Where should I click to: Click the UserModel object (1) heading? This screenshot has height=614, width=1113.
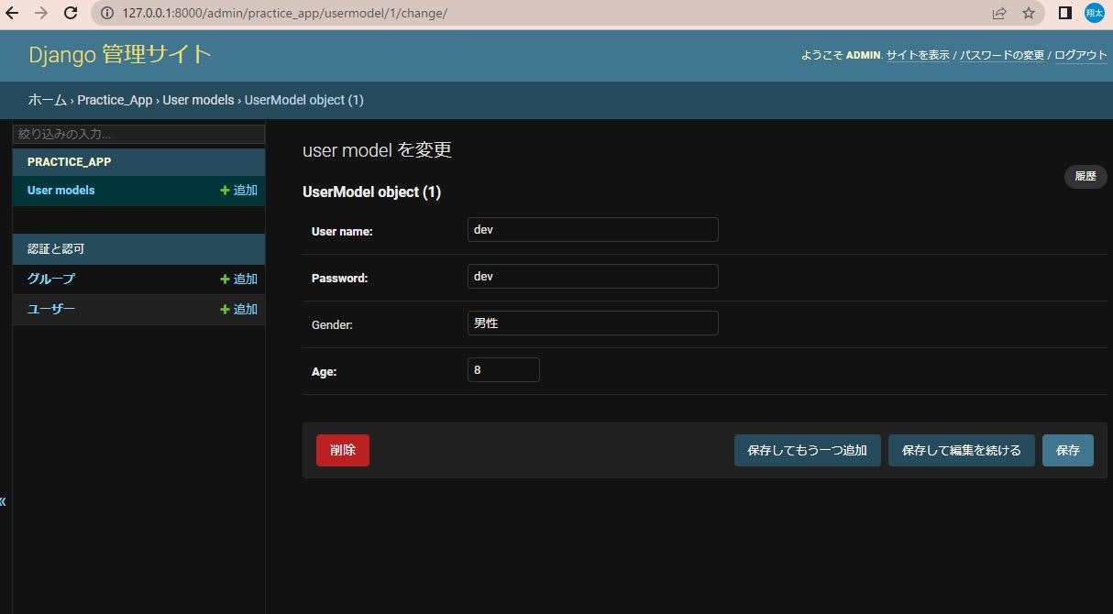(371, 192)
